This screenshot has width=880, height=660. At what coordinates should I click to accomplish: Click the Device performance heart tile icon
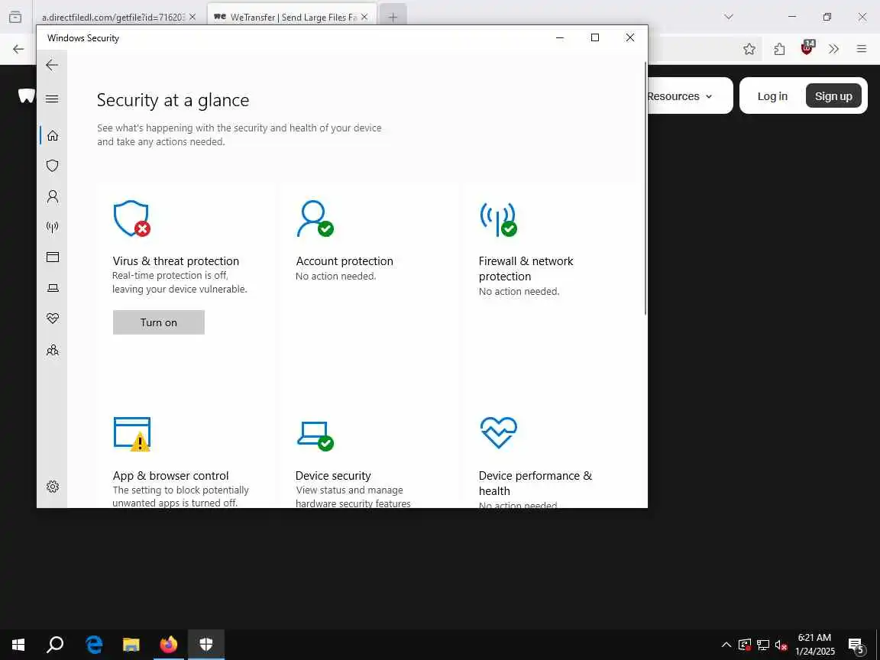coord(498,432)
